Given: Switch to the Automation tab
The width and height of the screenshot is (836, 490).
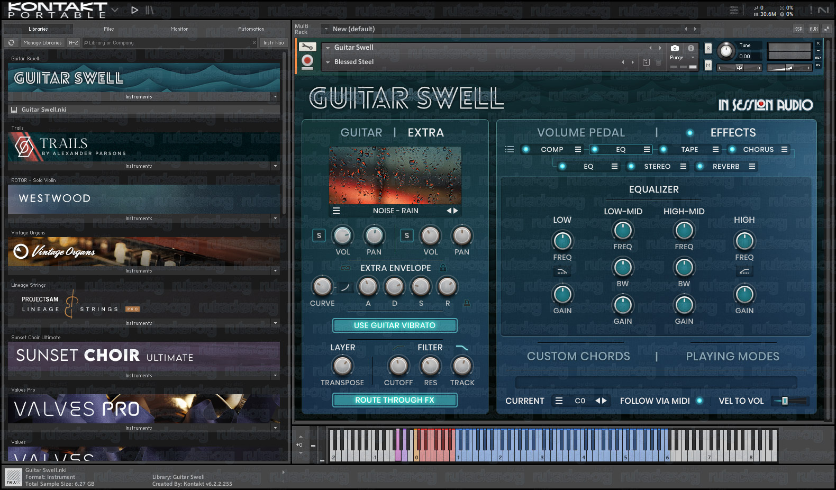Looking at the screenshot, I should 251,29.
